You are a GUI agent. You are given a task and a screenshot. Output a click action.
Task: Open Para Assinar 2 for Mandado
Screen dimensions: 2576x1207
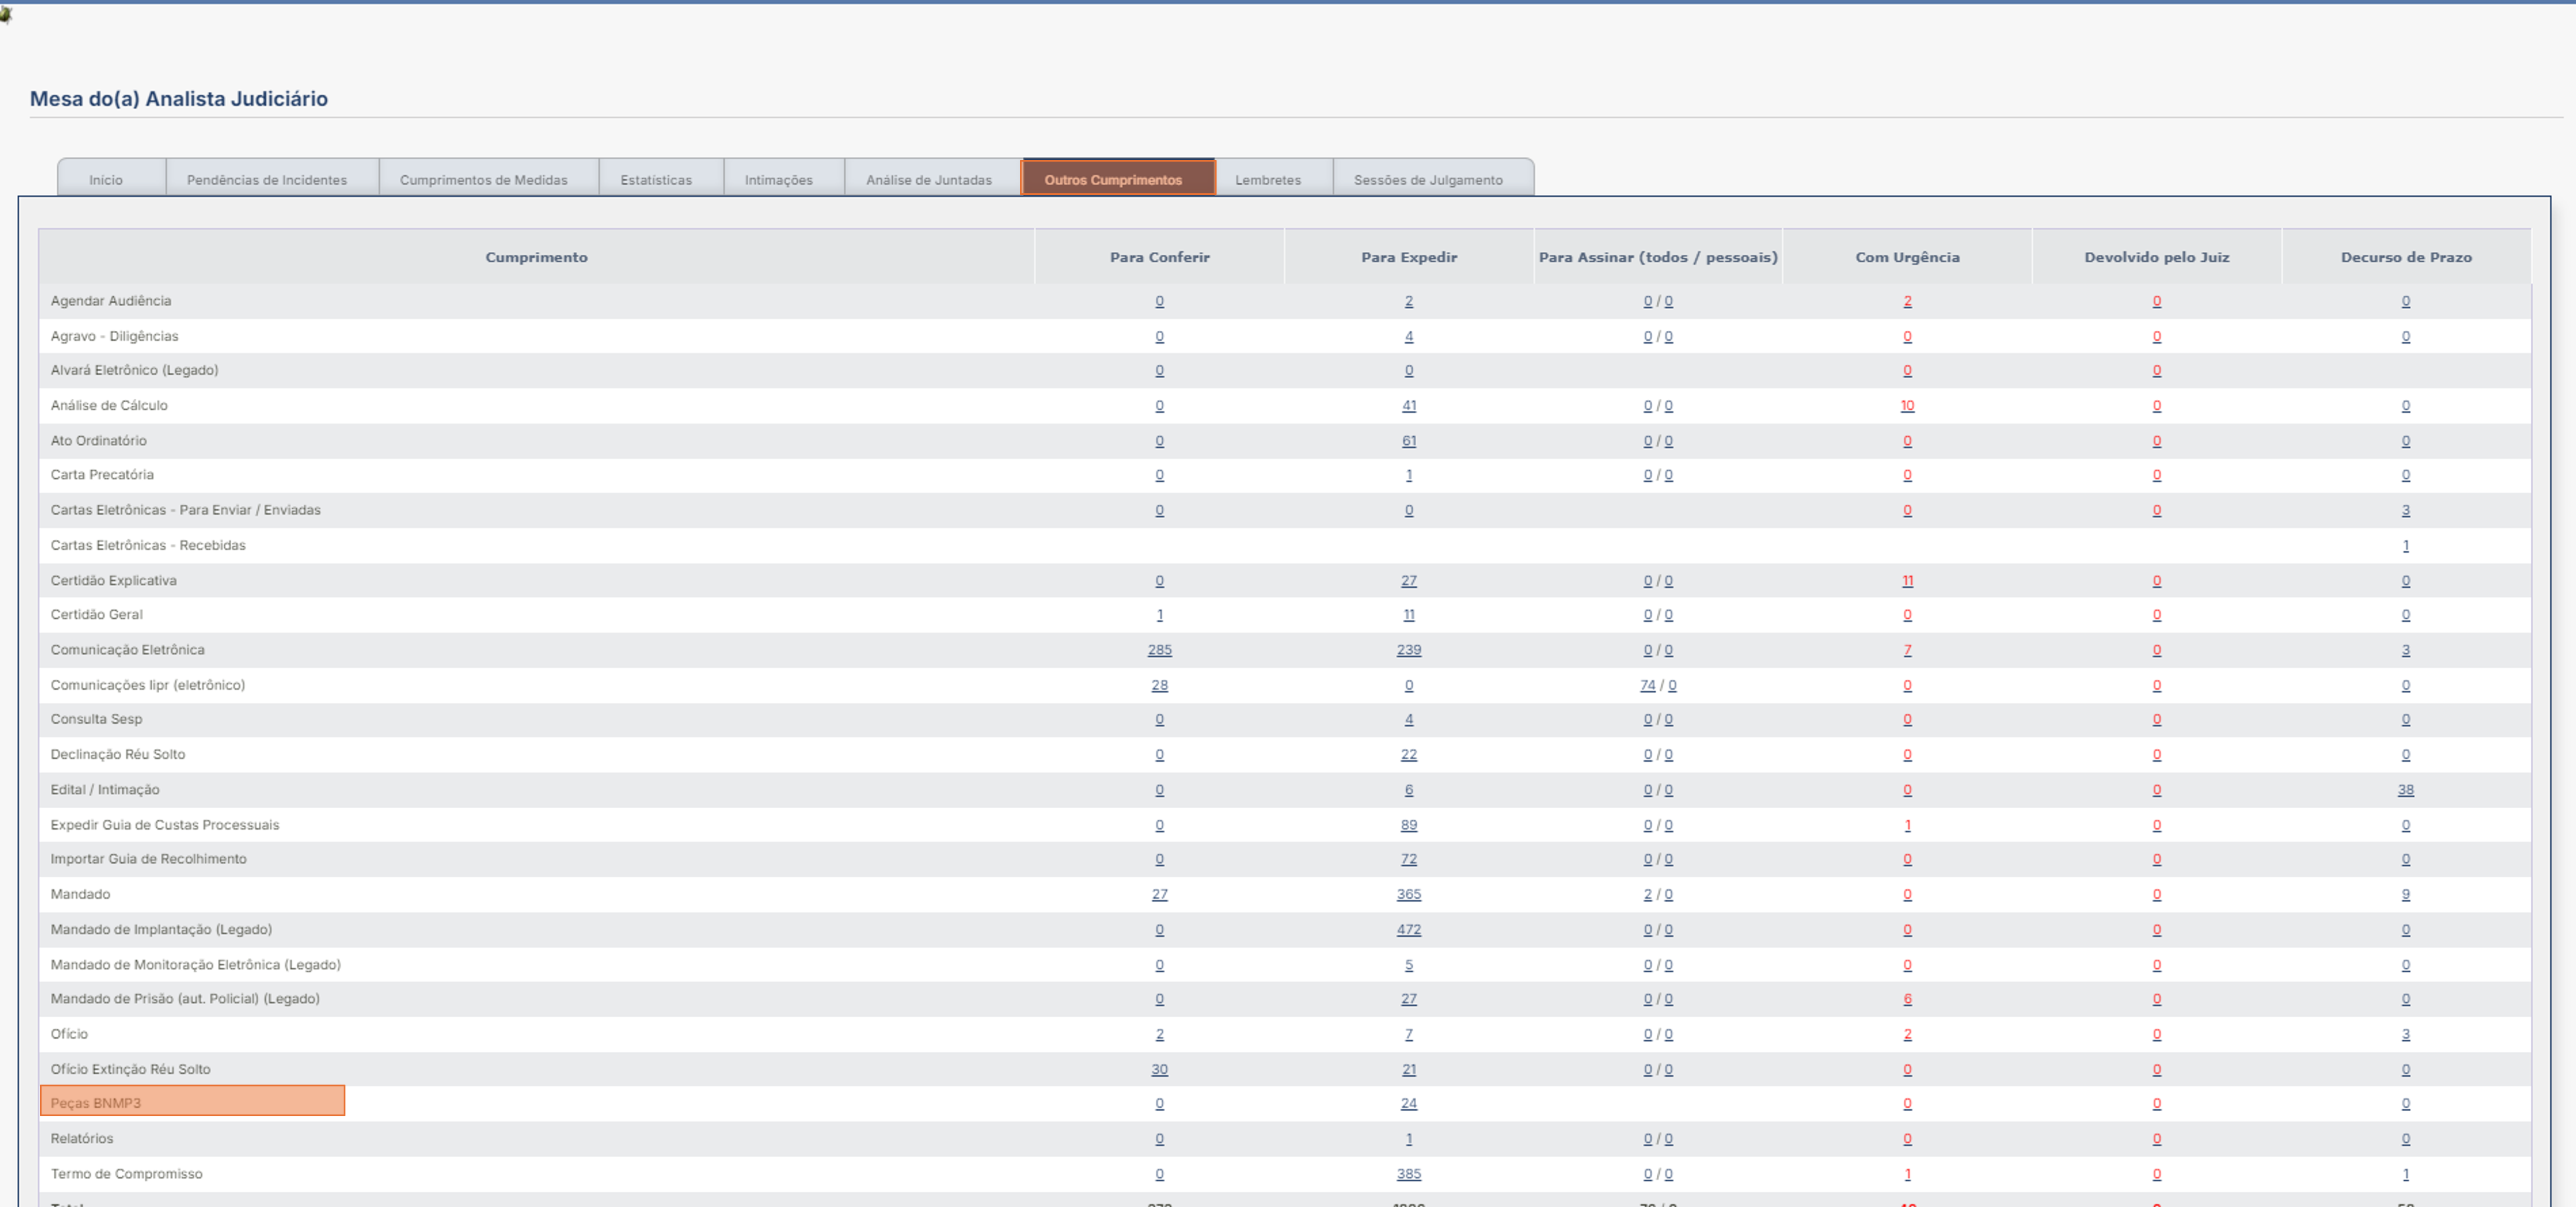(1648, 894)
